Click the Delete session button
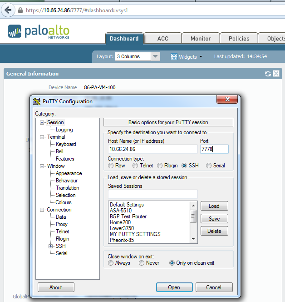285x302 pixels. [214, 231]
